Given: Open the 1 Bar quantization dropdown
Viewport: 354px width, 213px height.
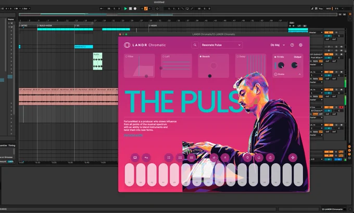Looking at the screenshot, I should click(x=26, y=8).
